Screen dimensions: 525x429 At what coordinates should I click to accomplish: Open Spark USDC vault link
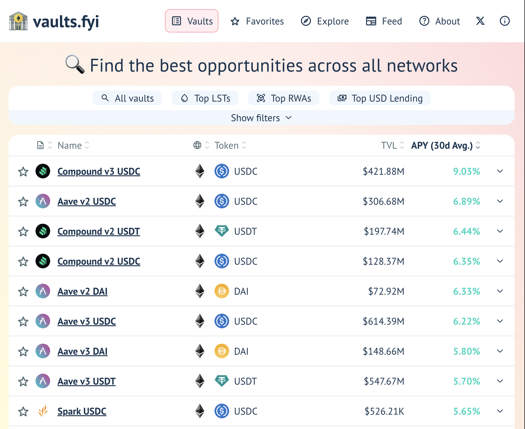tap(82, 411)
